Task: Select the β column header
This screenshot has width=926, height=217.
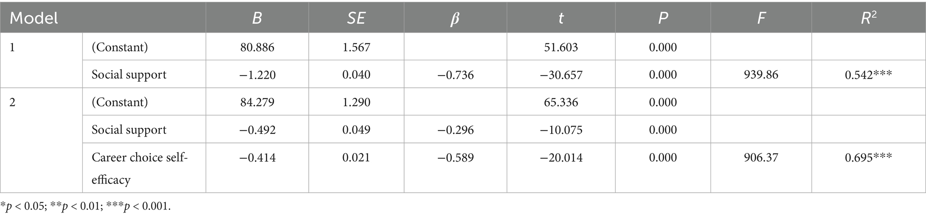Action: [x=455, y=19]
